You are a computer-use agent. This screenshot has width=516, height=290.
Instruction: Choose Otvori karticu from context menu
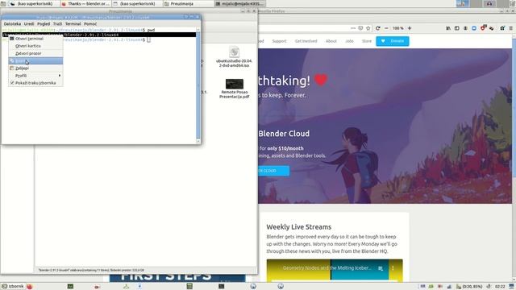tap(35, 46)
